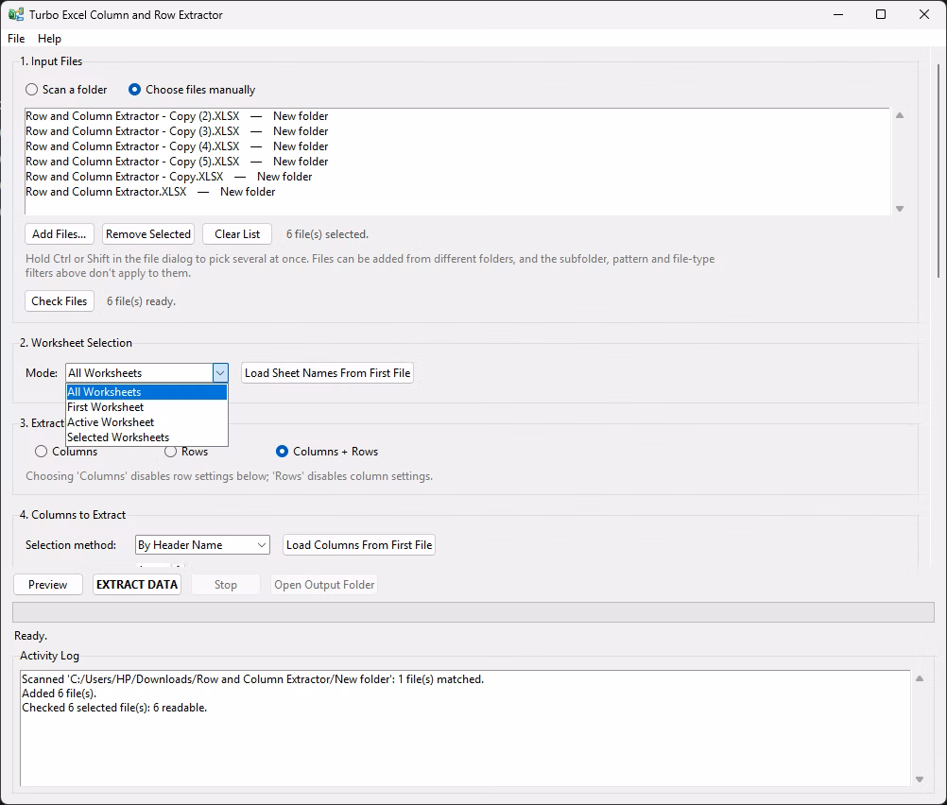The image size is (947, 805).
Task: Click the Stop button
Action: coord(226,585)
